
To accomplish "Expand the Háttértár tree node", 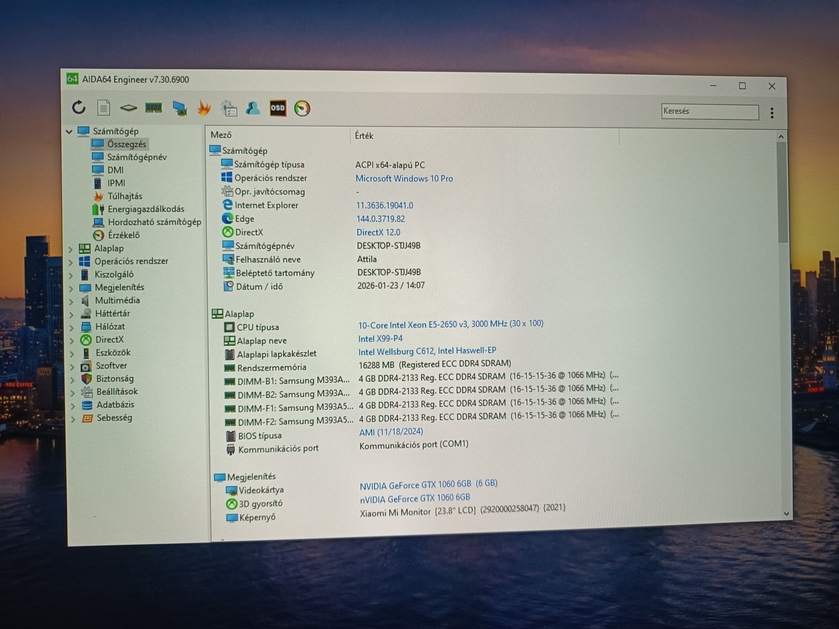I will (71, 314).
